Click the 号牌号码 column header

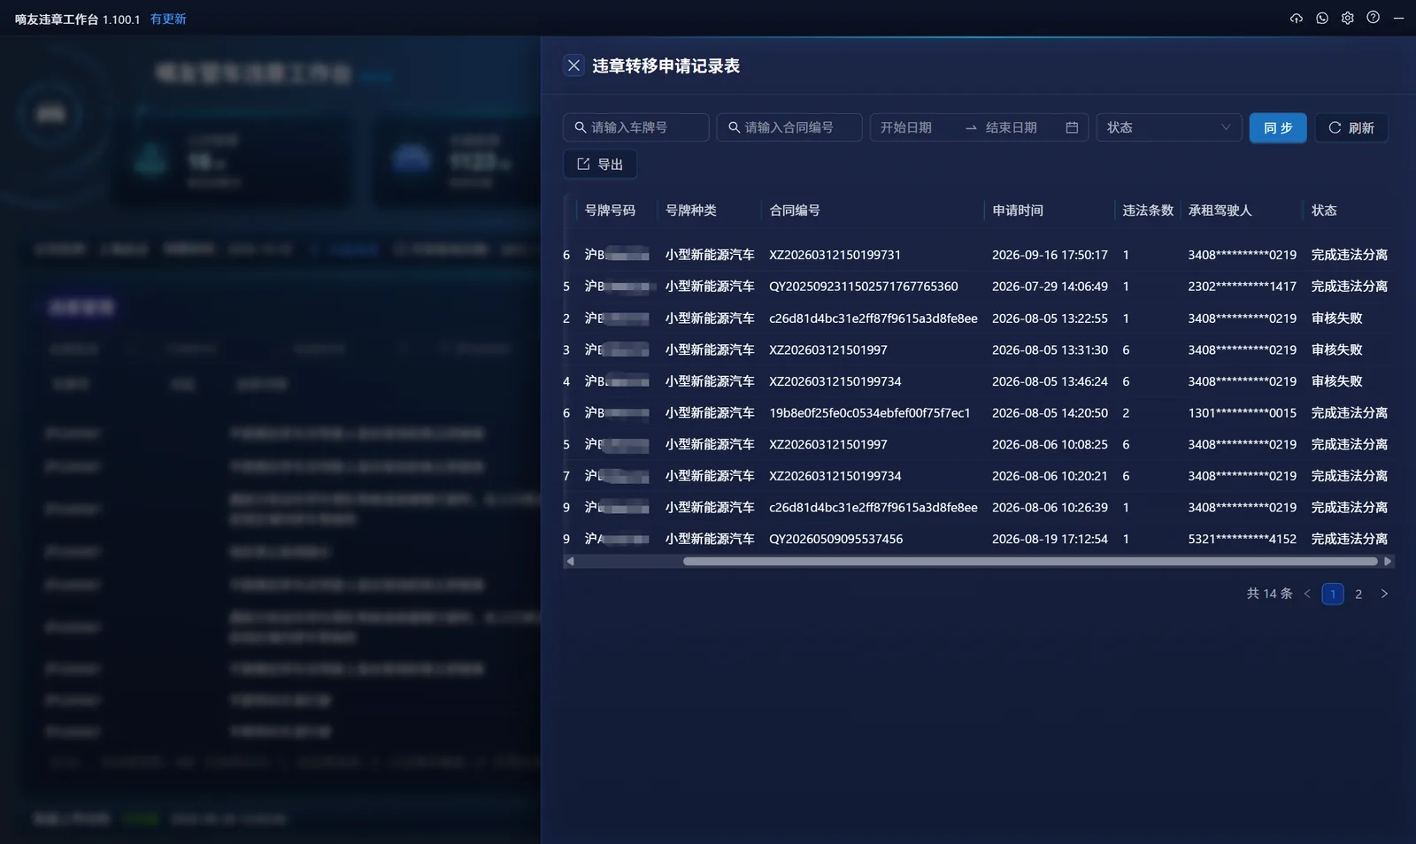[x=610, y=211]
